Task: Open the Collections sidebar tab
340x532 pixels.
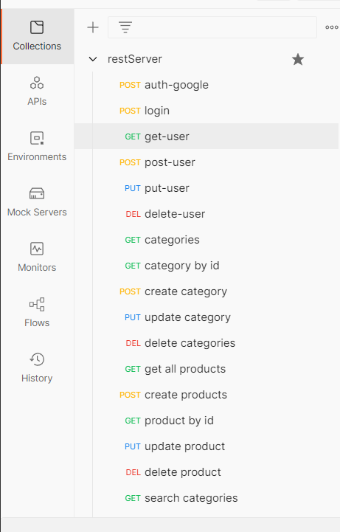Action: coord(37,36)
